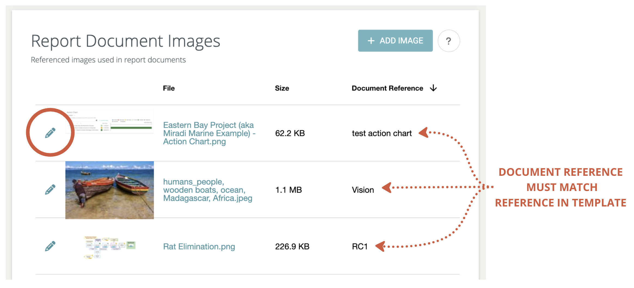Open the help question mark icon
The width and height of the screenshot is (634, 288).
pos(448,41)
